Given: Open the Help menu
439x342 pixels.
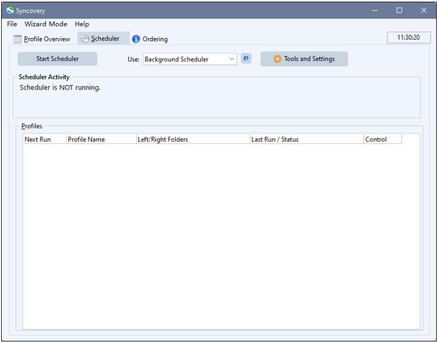Looking at the screenshot, I should point(82,24).
